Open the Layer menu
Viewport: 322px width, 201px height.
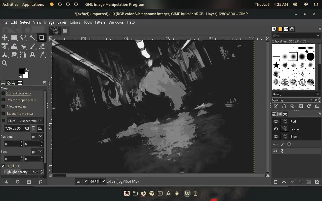tap(62, 22)
